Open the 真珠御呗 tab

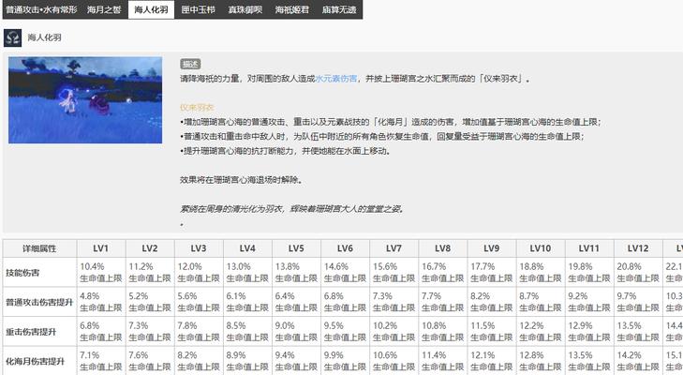[245, 9]
